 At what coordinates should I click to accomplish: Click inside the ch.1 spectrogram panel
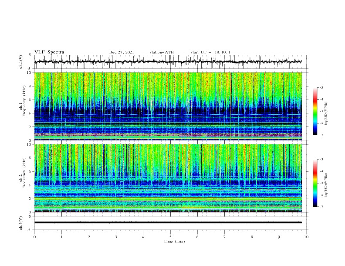pyautogui.click(x=168, y=106)
